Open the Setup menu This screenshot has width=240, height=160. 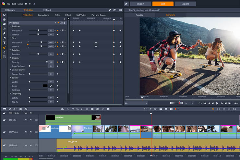[x=20, y=4]
